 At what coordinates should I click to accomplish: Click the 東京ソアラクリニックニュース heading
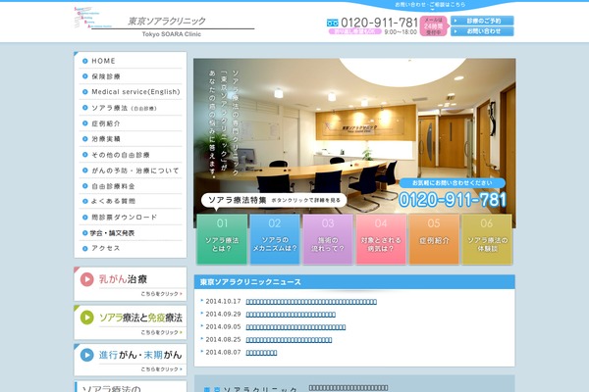click(x=251, y=282)
